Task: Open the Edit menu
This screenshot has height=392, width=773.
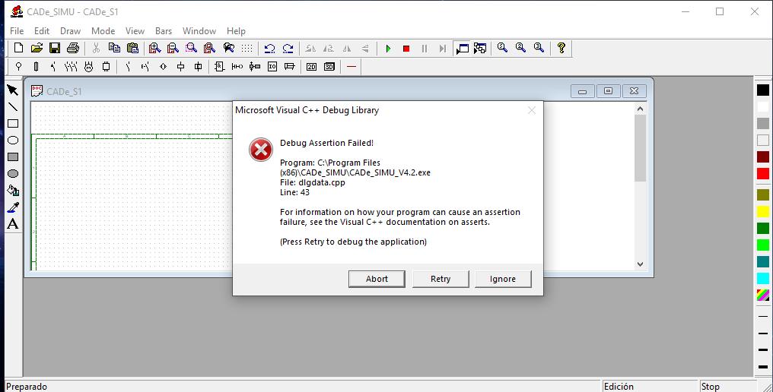Action: click(x=42, y=31)
